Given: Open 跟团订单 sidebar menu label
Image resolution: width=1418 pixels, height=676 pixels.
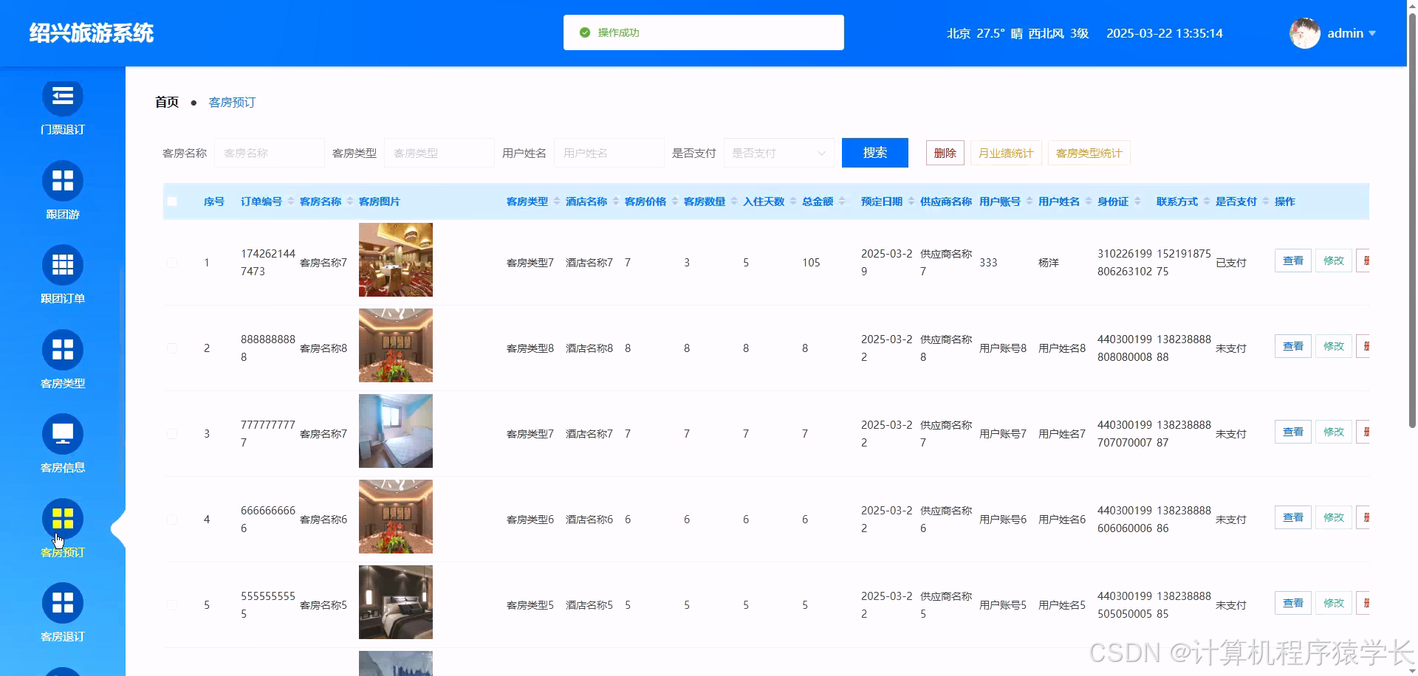Looking at the screenshot, I should tap(63, 298).
